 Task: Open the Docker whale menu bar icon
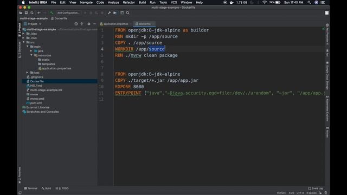pos(232,2)
